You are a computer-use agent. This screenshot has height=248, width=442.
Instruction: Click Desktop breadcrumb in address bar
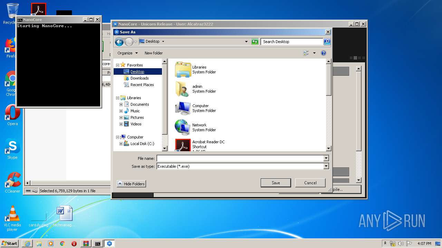[x=152, y=41]
